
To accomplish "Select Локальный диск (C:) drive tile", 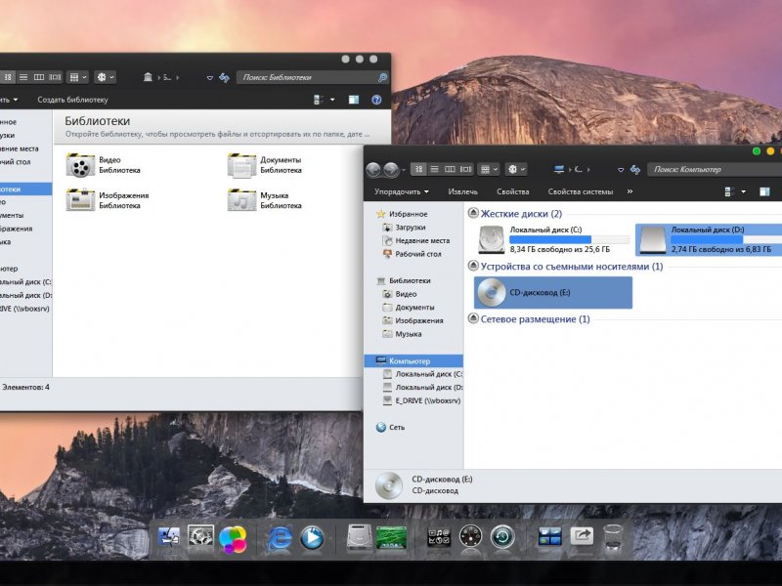I will coord(552,239).
